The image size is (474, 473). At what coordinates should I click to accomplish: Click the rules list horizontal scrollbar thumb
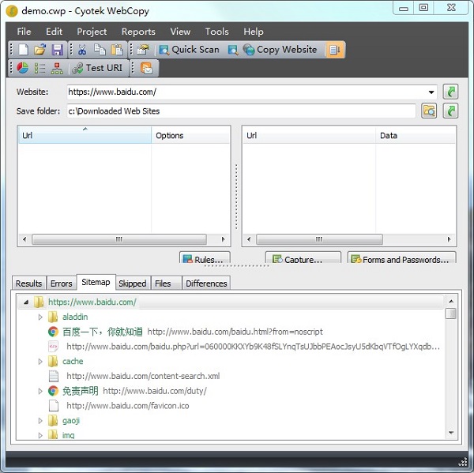coord(119,239)
